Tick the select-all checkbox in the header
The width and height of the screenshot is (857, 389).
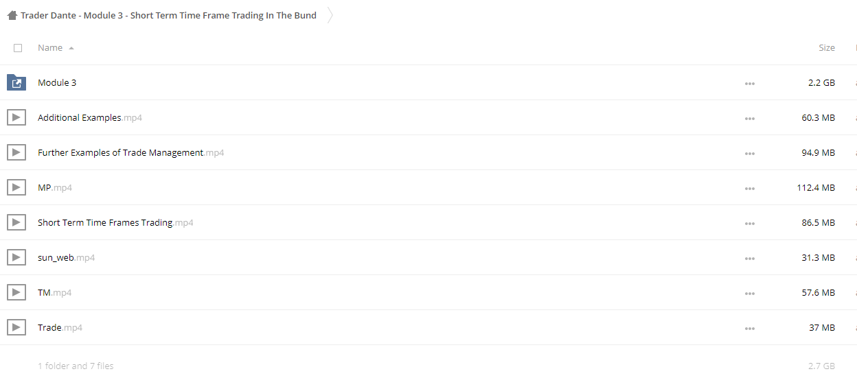point(18,48)
